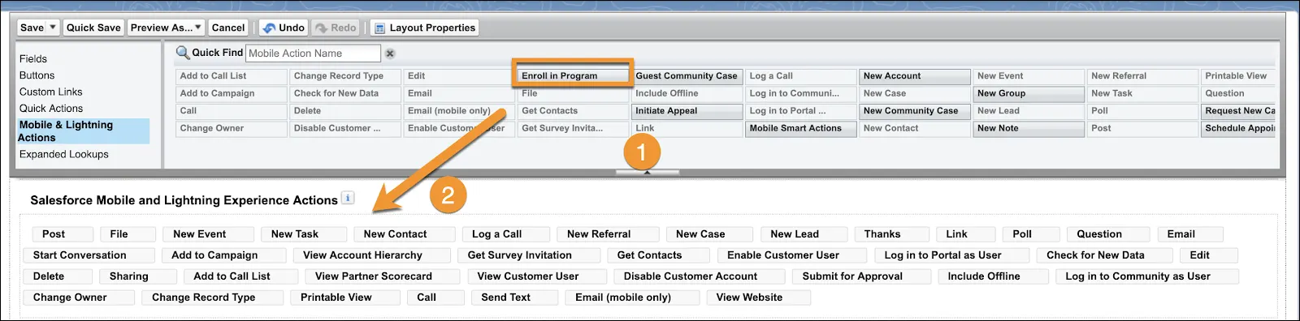Select Enroll in Program palette action

tap(573, 76)
